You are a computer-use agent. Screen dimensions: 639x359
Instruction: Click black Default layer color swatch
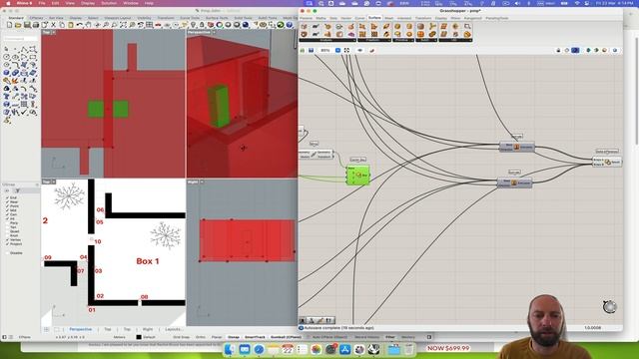point(139,337)
